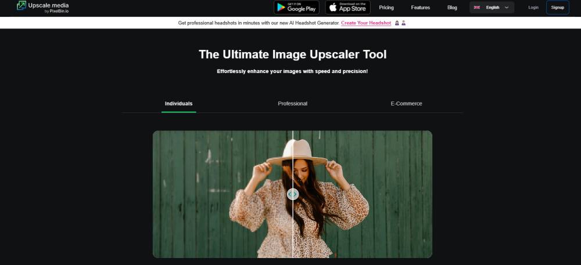The height and width of the screenshot is (265, 581).
Task: Click the Upscale.media brand name text
Action: click(49, 6)
